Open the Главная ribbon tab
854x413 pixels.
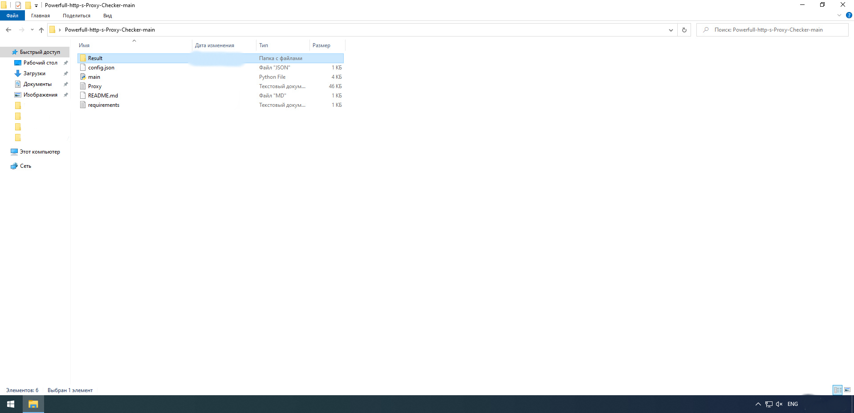click(41, 16)
